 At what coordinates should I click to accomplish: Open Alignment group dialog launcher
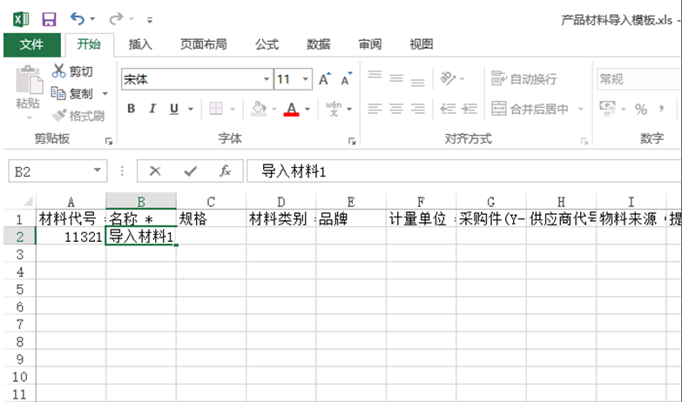pos(584,141)
